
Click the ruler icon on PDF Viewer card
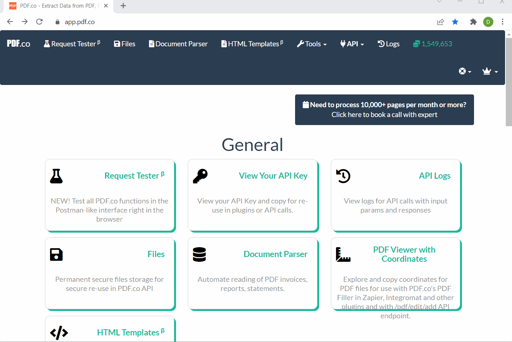pyautogui.click(x=343, y=254)
